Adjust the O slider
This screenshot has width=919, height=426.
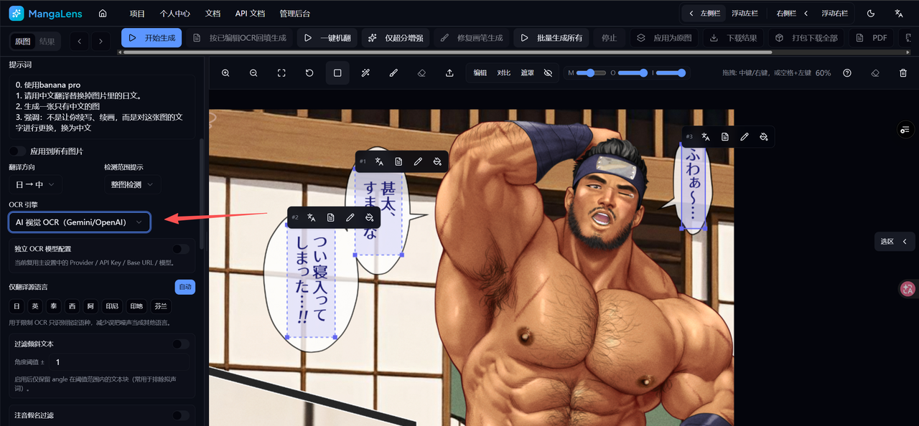tap(633, 73)
